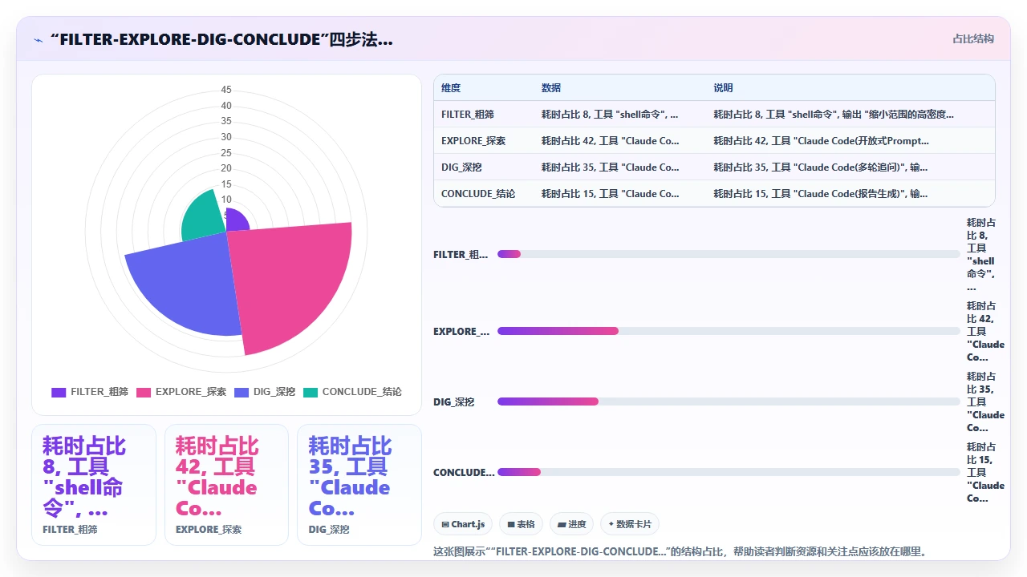Toggle FILTER_粗筛 legend swatch in chart
1027x577 pixels.
coord(59,392)
